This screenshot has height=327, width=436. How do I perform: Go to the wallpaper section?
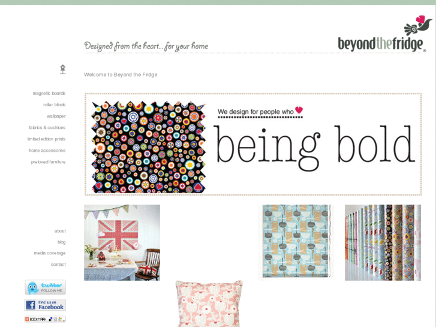56,116
